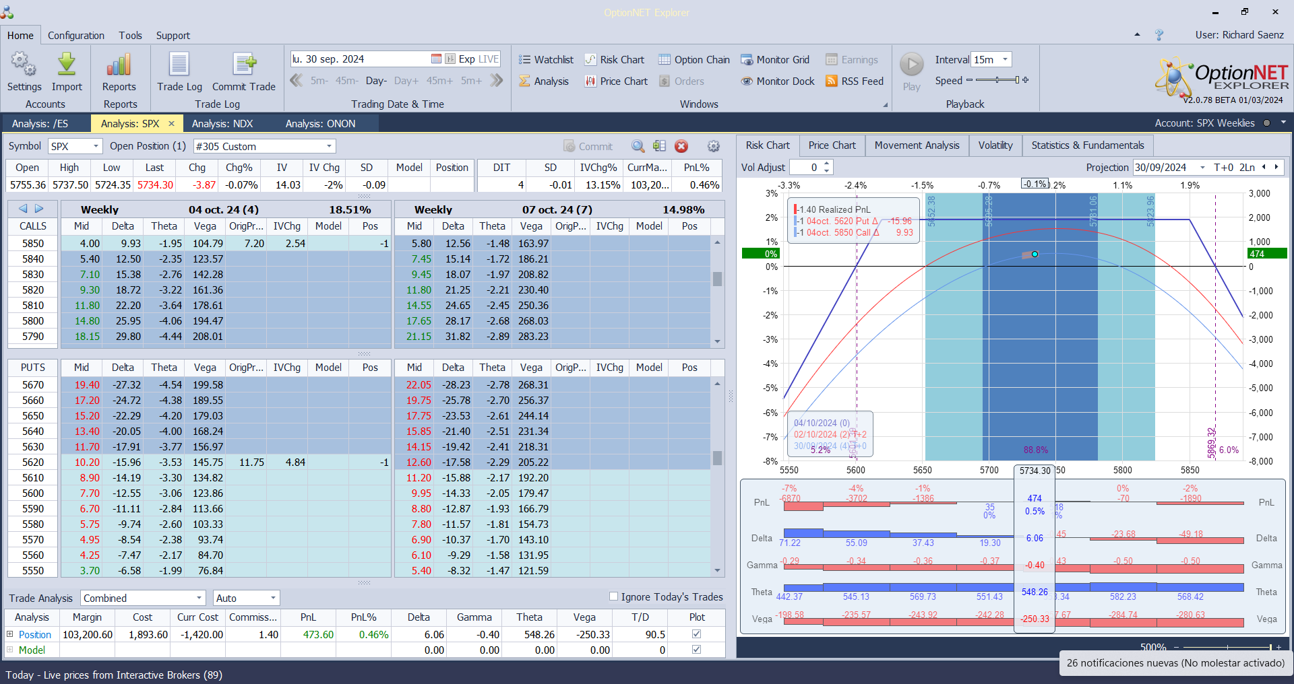Toggle Plot checkbox for Model row
This screenshot has width=1294, height=684.
[696, 650]
